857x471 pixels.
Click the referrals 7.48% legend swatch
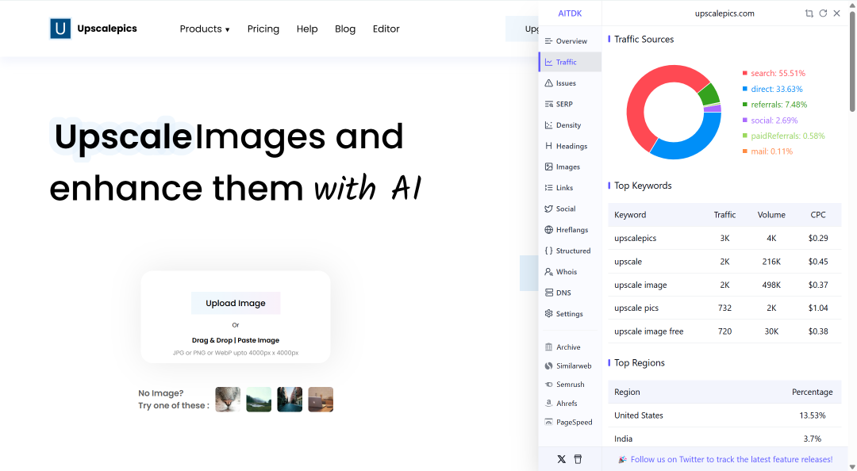point(745,105)
